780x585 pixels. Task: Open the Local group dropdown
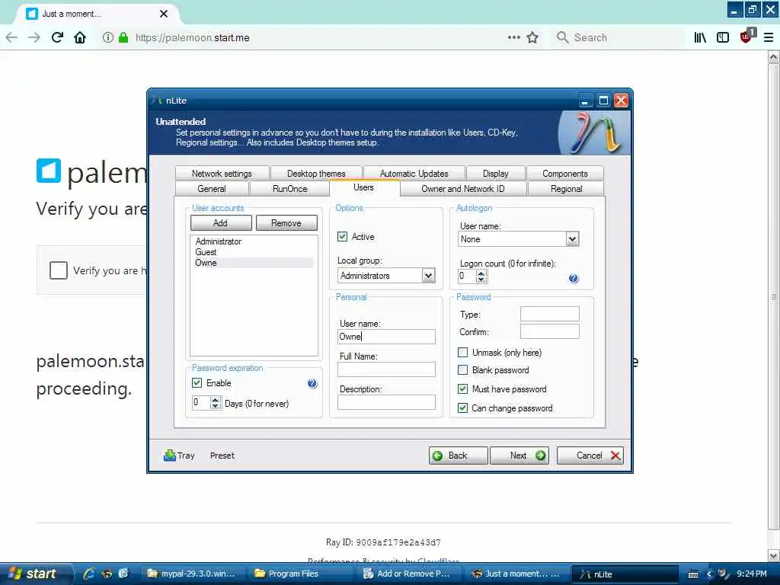(428, 276)
